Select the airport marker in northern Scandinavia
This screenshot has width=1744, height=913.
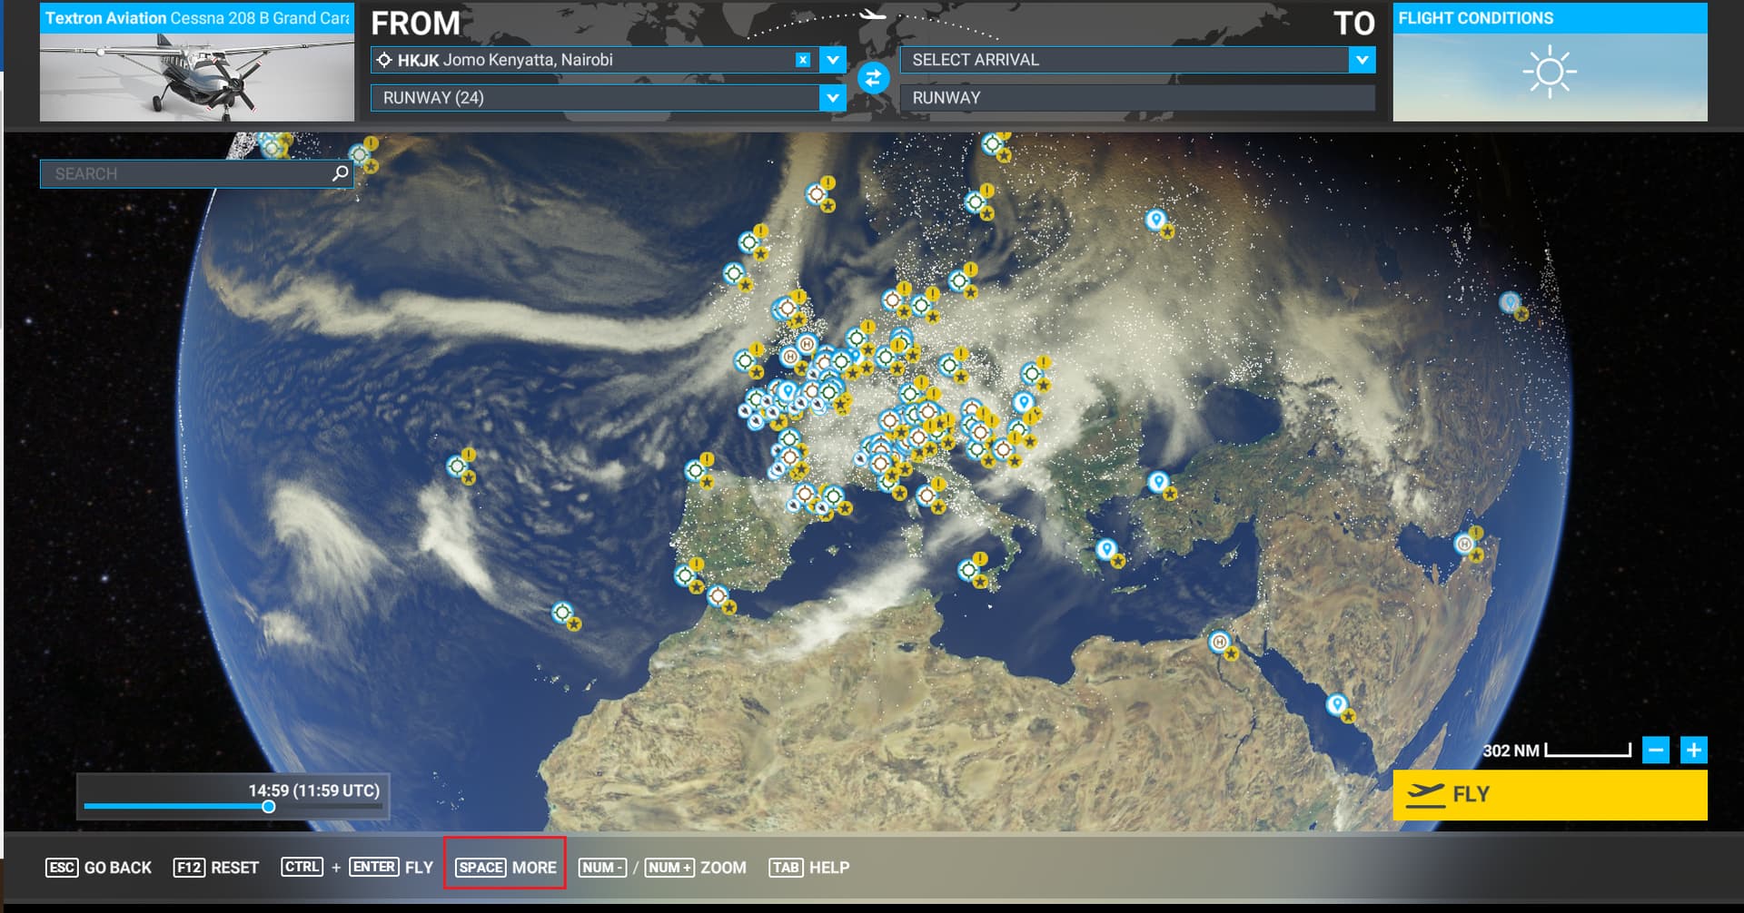pyautogui.click(x=993, y=144)
